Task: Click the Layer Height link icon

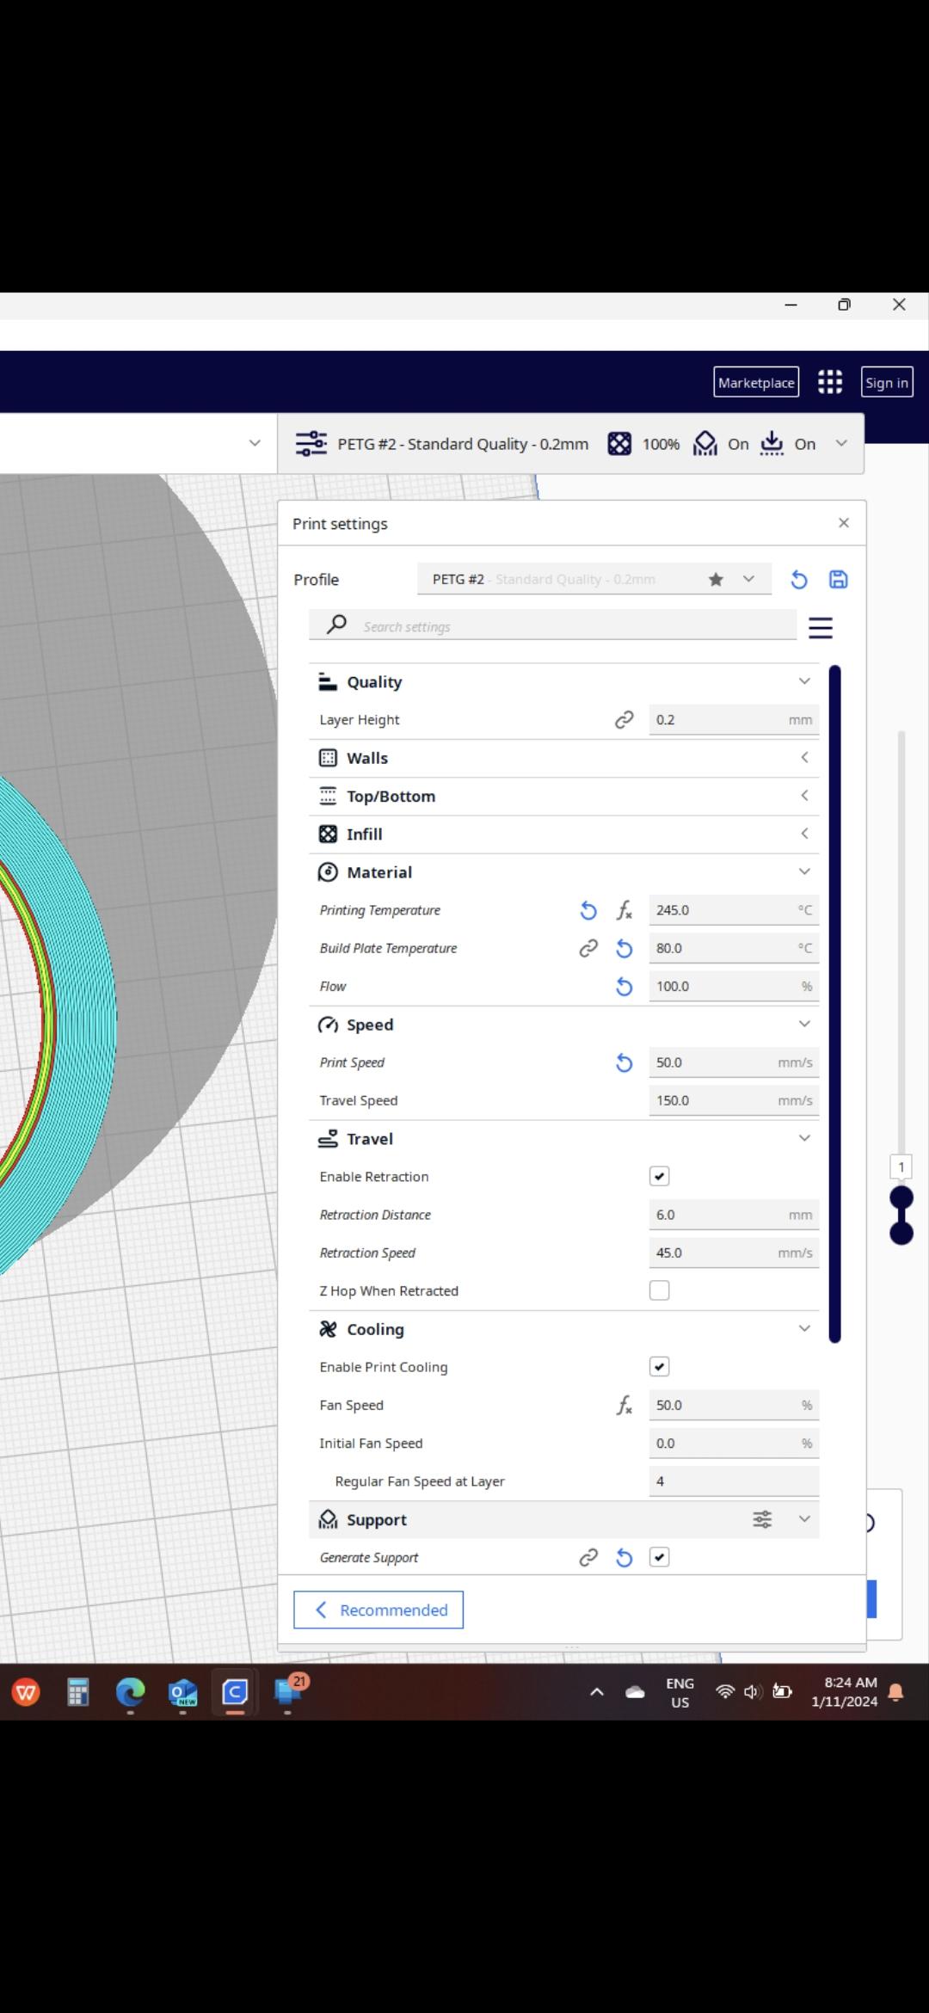Action: click(x=624, y=720)
